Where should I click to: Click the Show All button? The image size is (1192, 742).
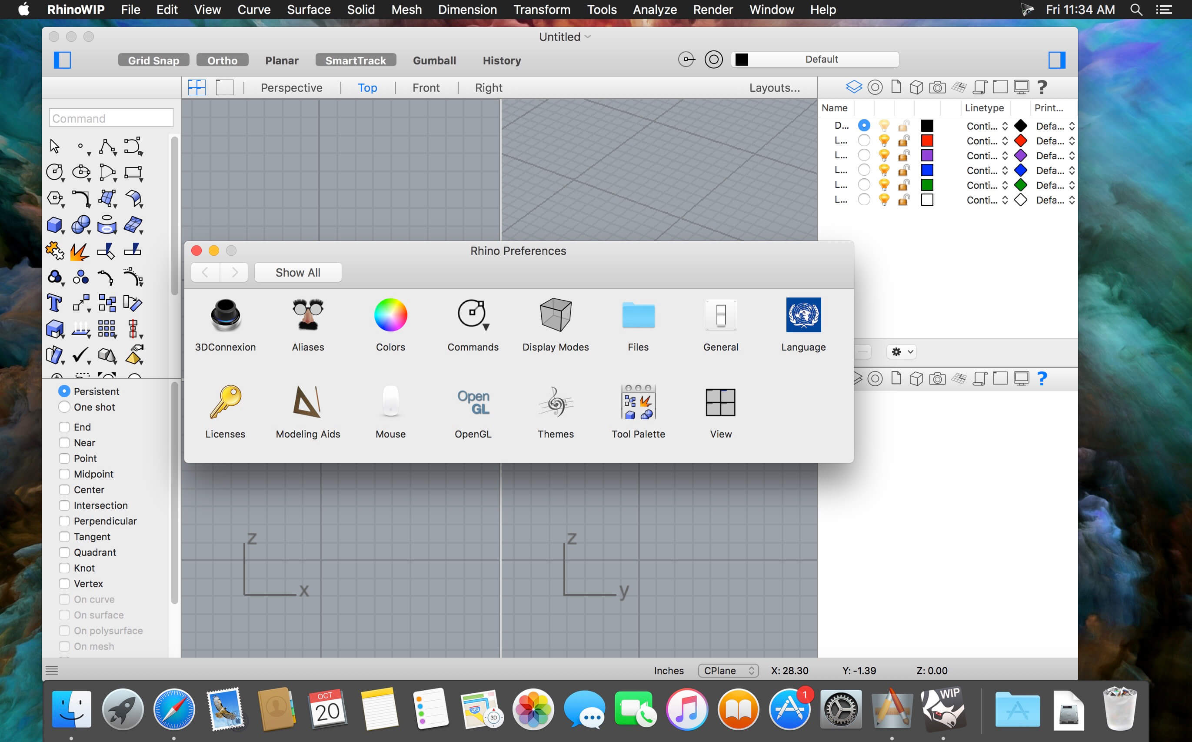[x=297, y=272]
